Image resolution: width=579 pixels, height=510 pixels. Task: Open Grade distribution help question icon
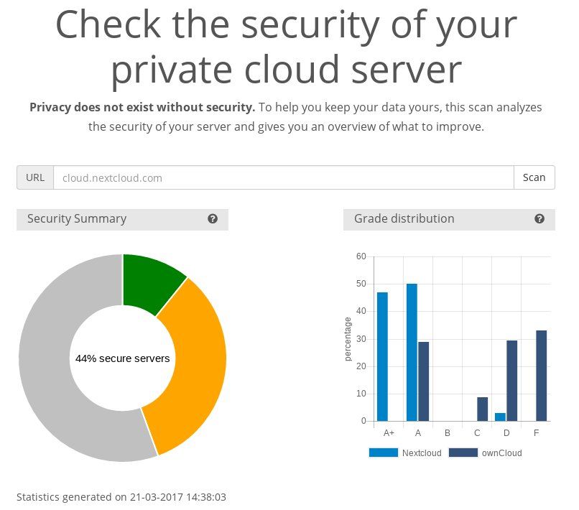(x=539, y=219)
